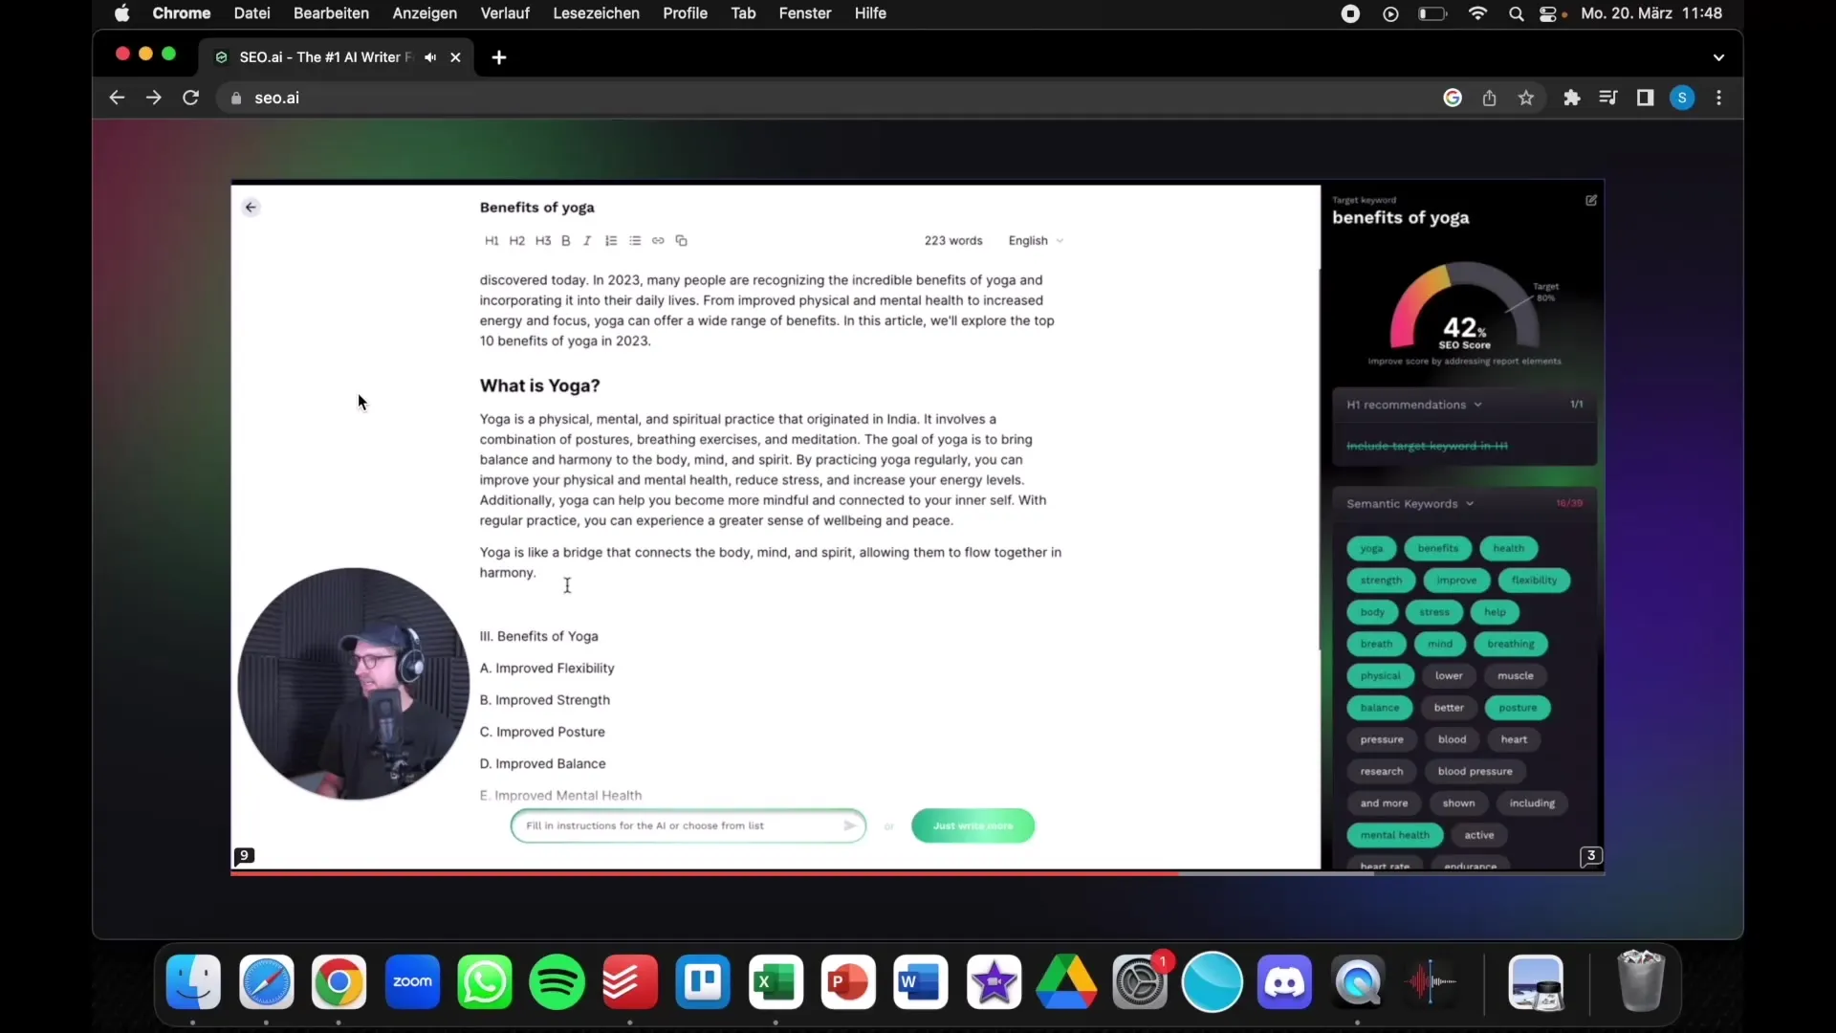Click the AI instructions input field
The image size is (1836, 1033).
point(686,824)
